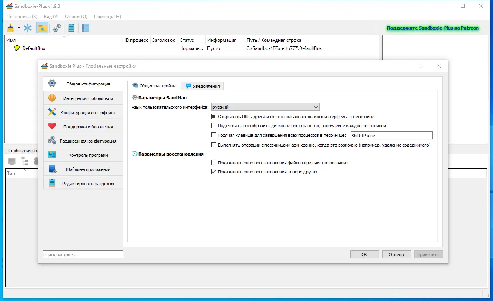The width and height of the screenshot is (493, 301).
Task: Click the Статус column header
Action: (x=192, y=40)
